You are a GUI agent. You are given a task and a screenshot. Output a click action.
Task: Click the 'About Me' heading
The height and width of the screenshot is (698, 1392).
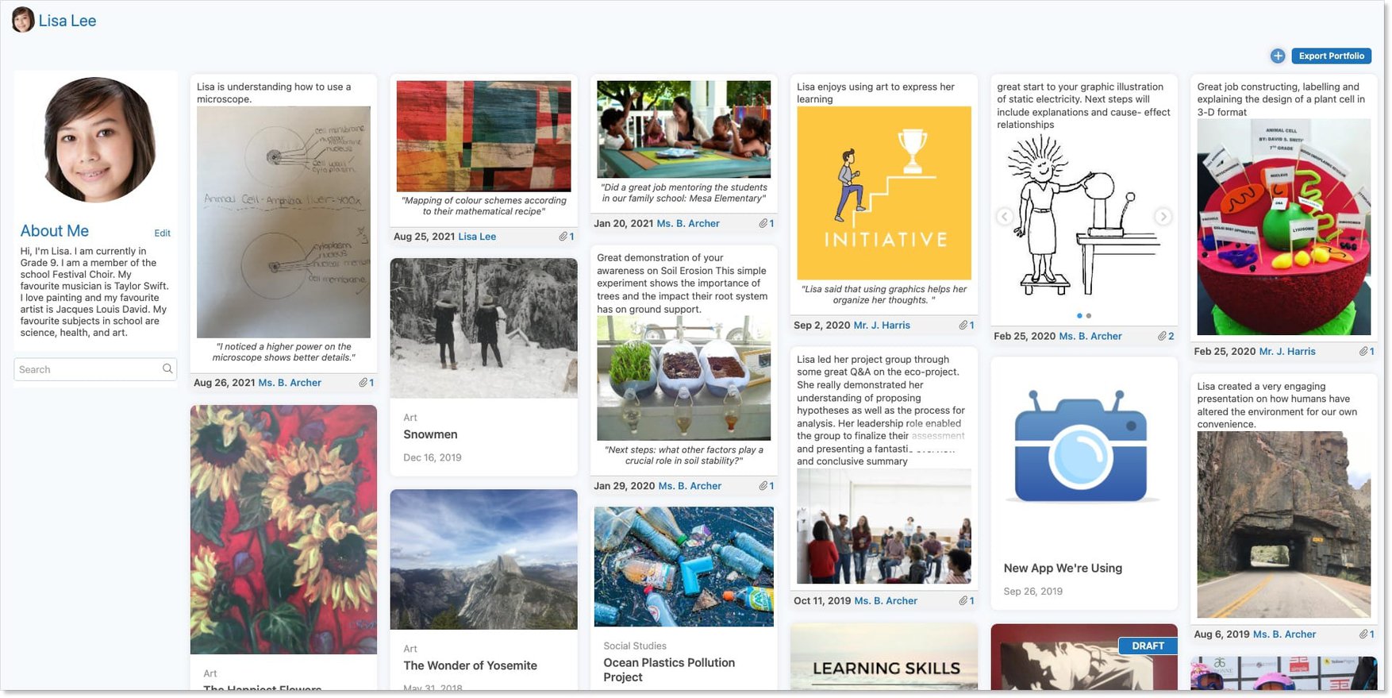coord(55,231)
